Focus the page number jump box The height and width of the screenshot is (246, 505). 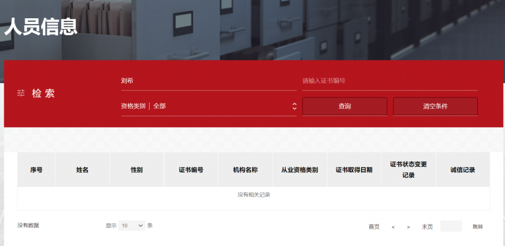[451, 226]
